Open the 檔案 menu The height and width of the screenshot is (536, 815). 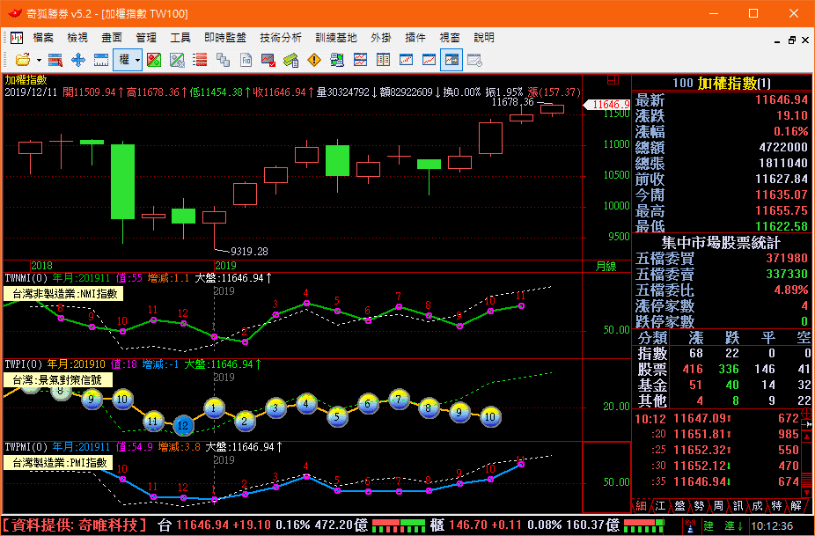tap(43, 38)
